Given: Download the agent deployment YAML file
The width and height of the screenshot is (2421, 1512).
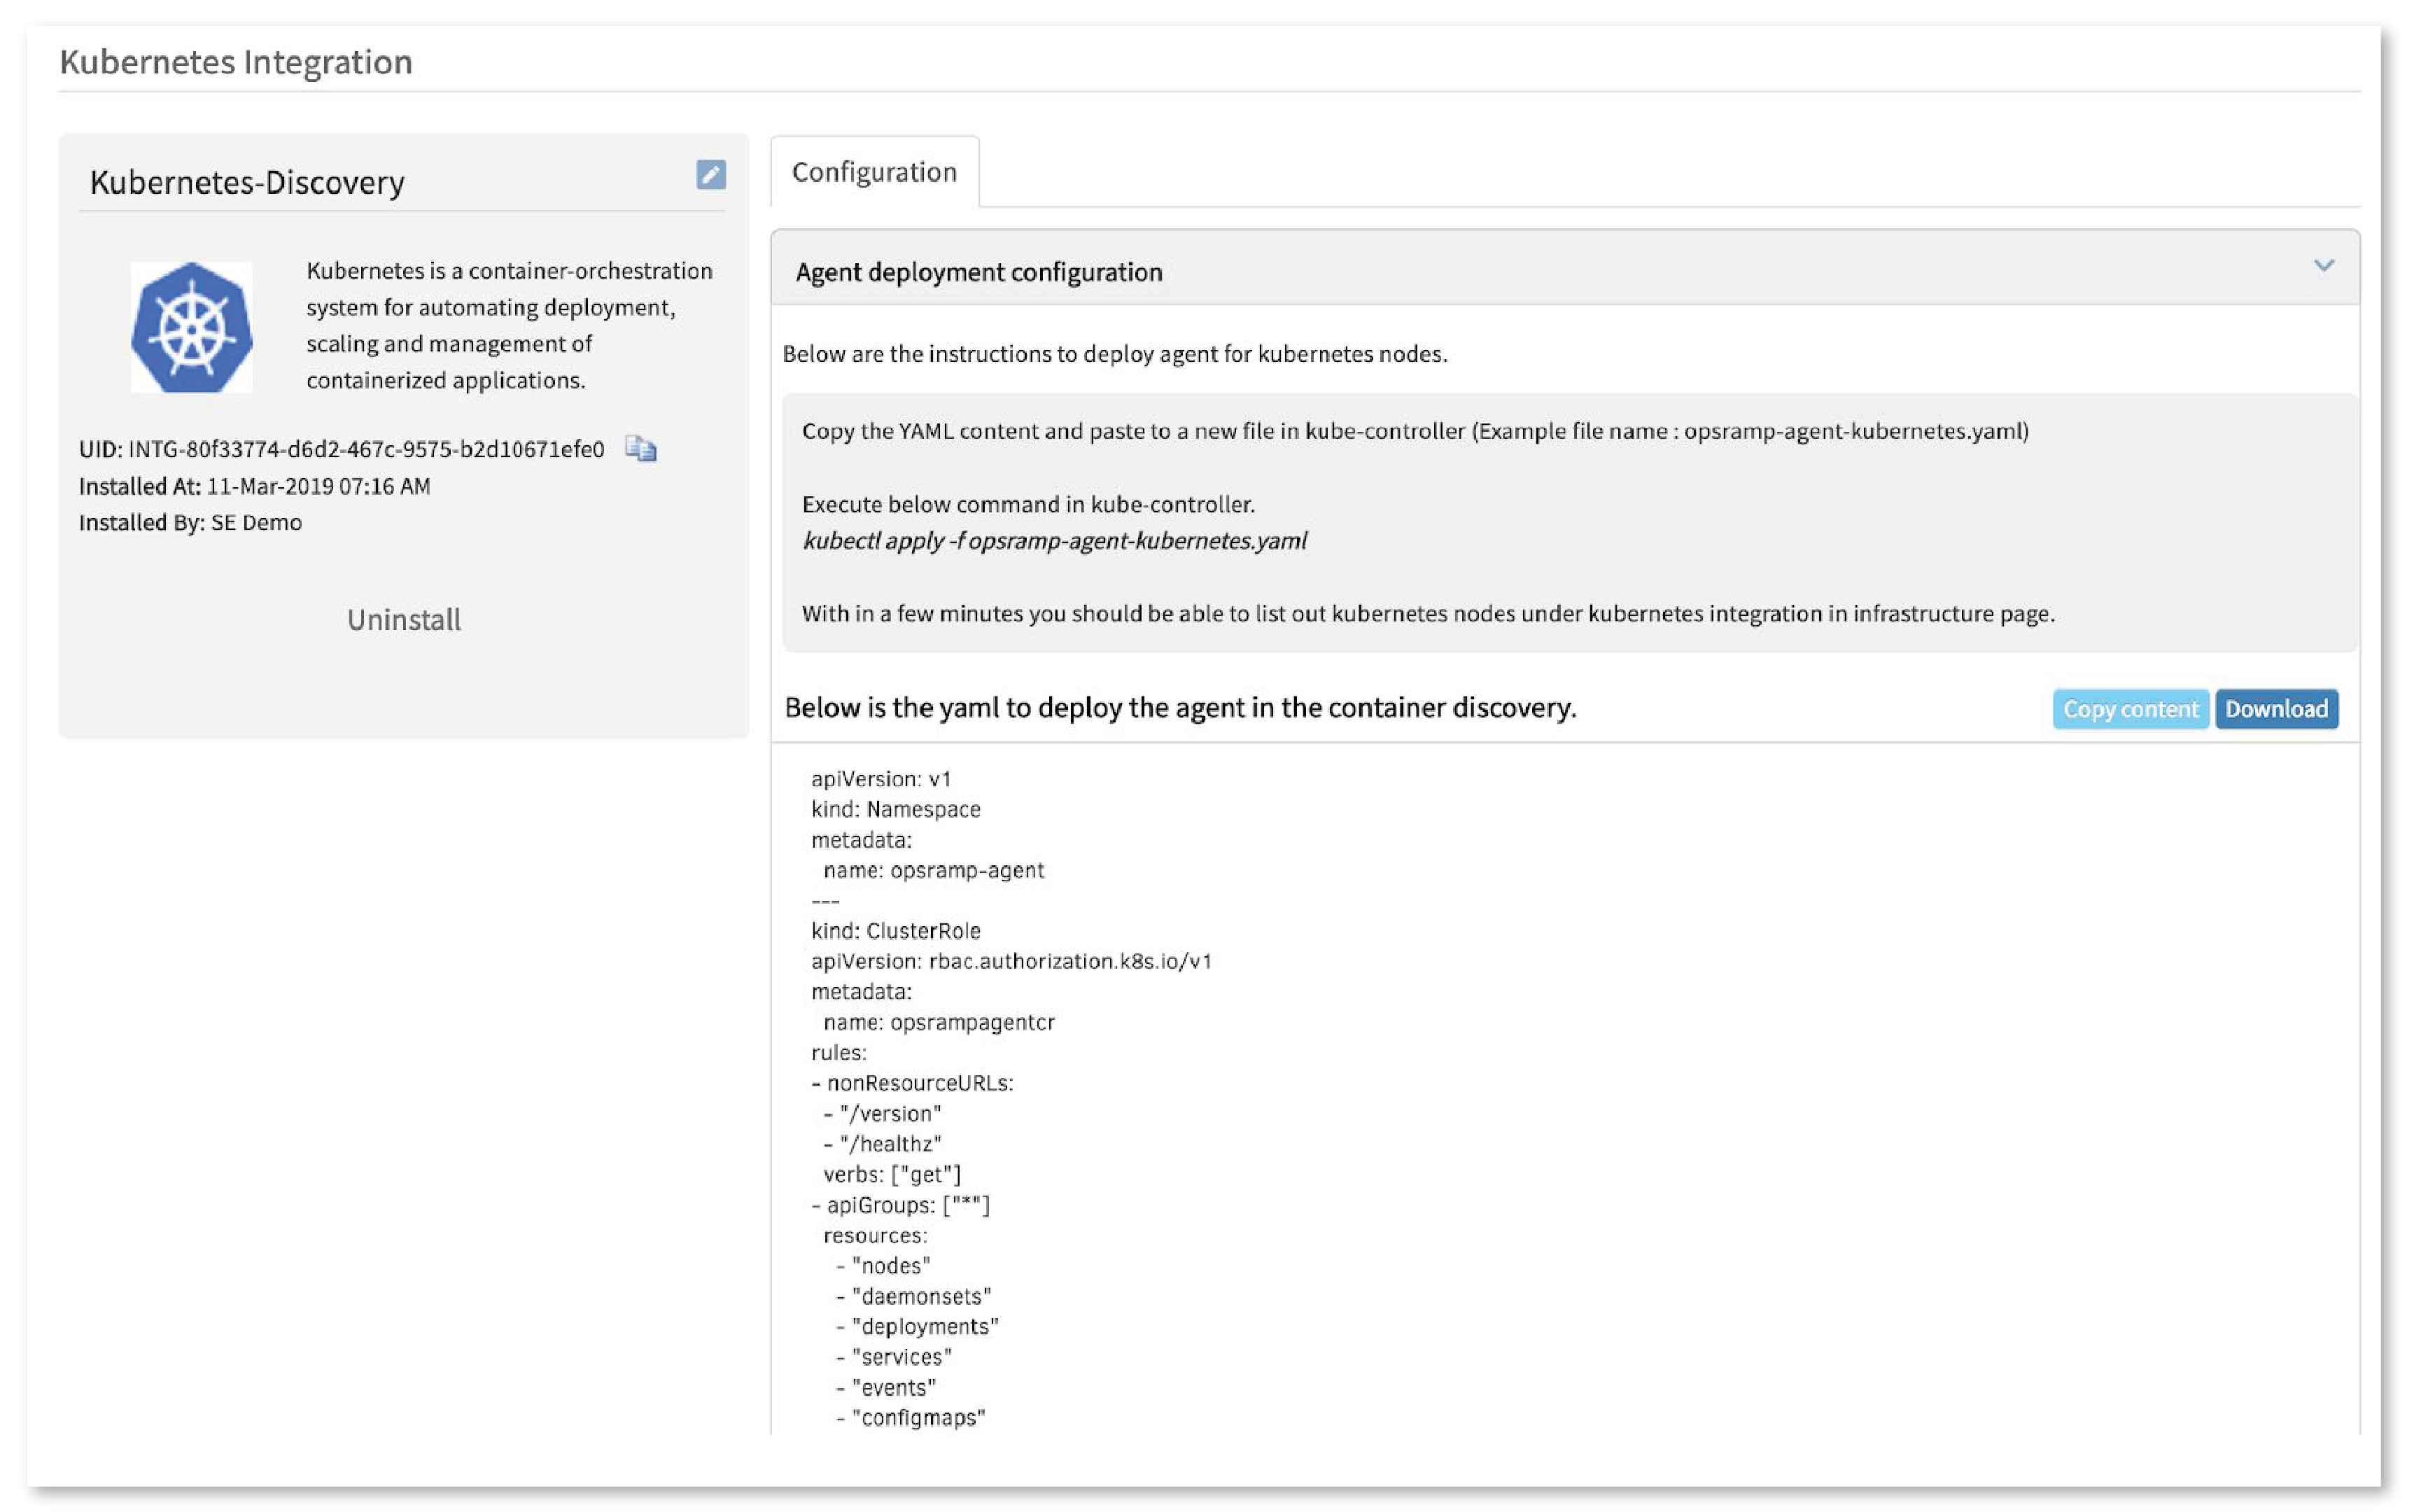Looking at the screenshot, I should (2276, 709).
